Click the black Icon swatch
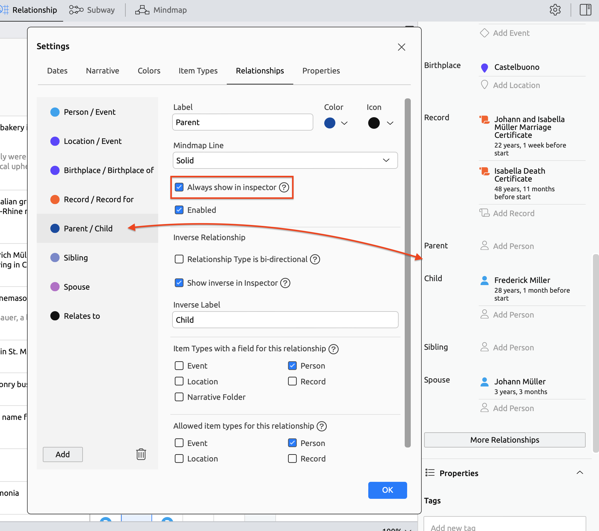This screenshot has height=531, width=599. [374, 123]
